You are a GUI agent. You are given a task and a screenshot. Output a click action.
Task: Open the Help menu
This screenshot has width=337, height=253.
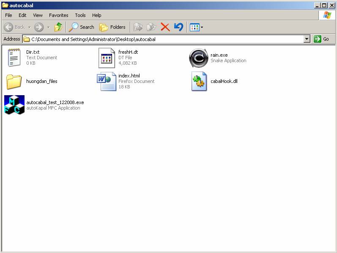tap(96, 15)
